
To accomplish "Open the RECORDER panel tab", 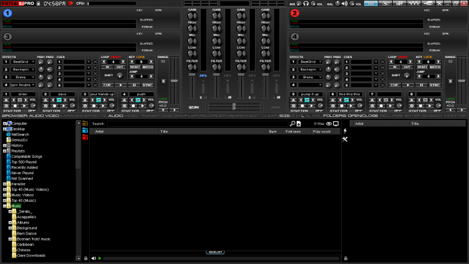I will pyautogui.click(x=212, y=116).
